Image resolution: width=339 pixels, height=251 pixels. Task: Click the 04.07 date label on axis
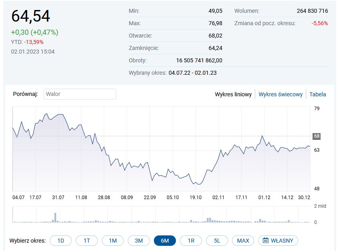(x=18, y=197)
